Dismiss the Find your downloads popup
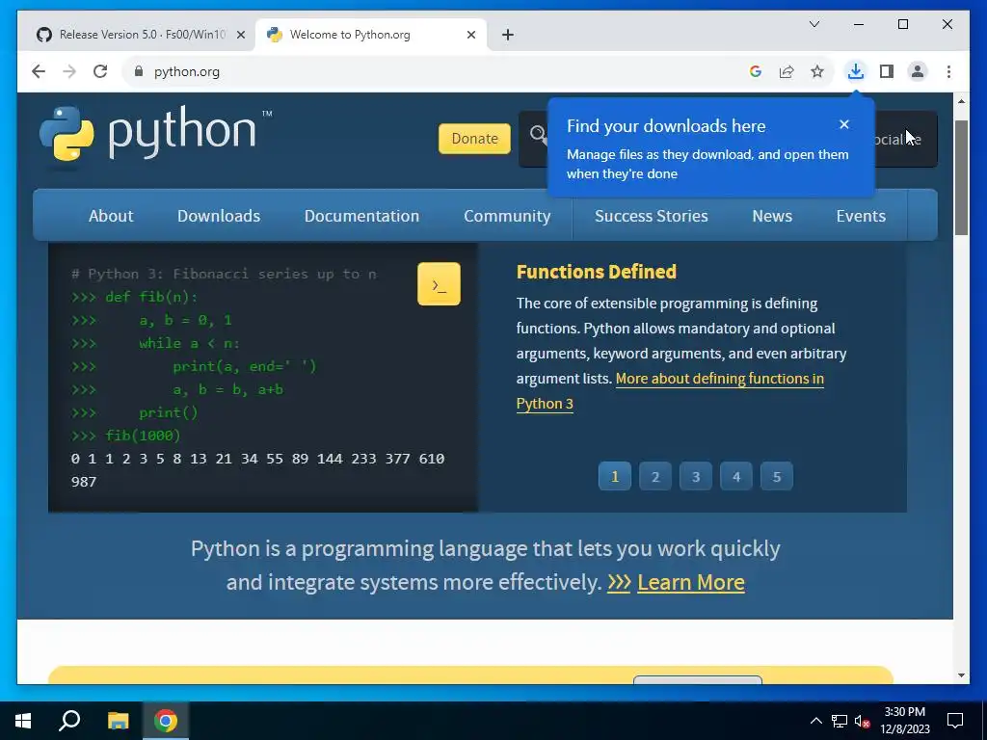This screenshot has height=740, width=987. coord(844,124)
